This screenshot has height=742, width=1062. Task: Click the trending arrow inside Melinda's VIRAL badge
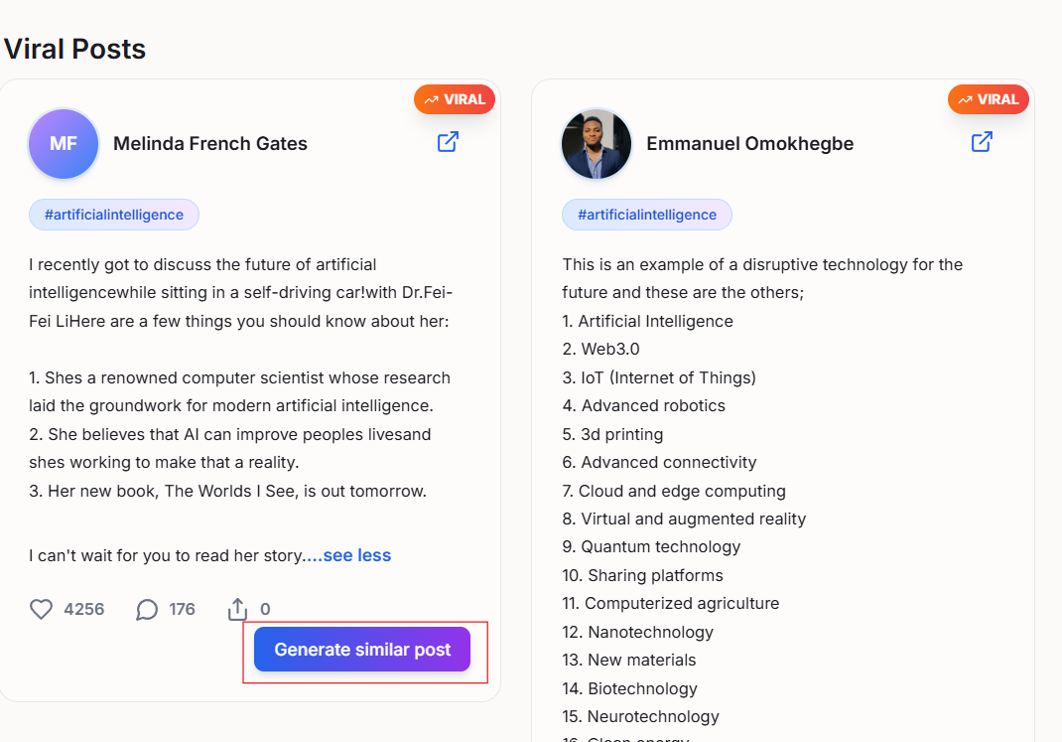point(430,99)
